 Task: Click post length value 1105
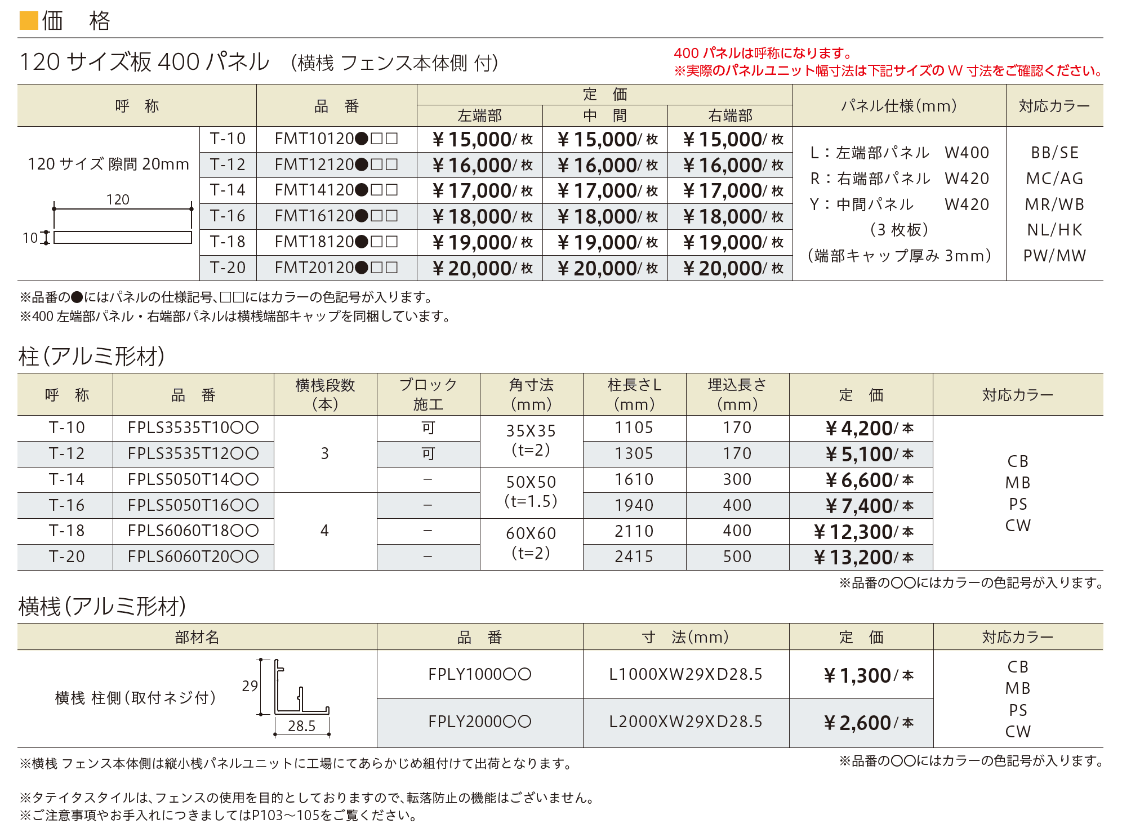pyautogui.click(x=634, y=428)
